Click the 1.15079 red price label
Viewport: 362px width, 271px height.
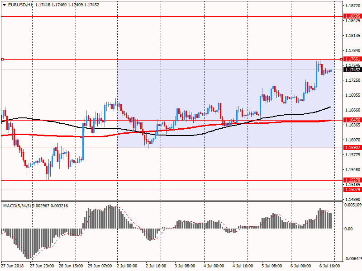pos(352,190)
